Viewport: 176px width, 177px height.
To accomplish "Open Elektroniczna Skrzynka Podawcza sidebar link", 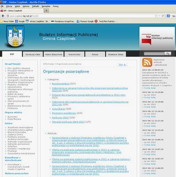I will click(19, 107).
